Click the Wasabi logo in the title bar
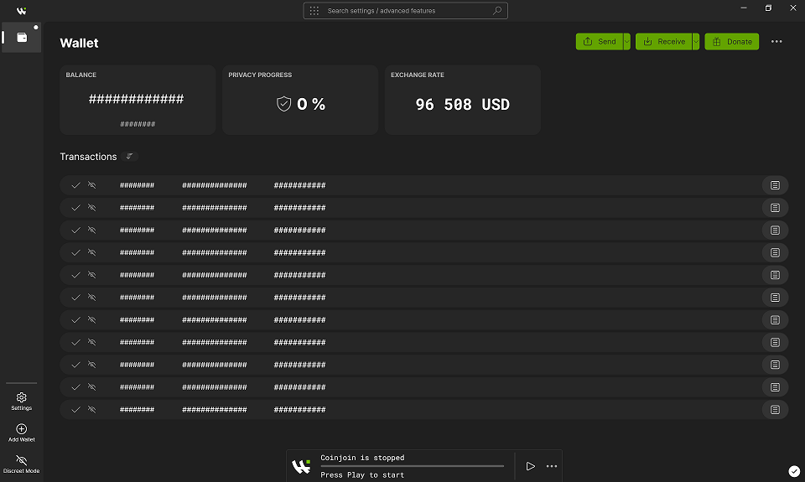805x482 pixels. click(x=21, y=11)
